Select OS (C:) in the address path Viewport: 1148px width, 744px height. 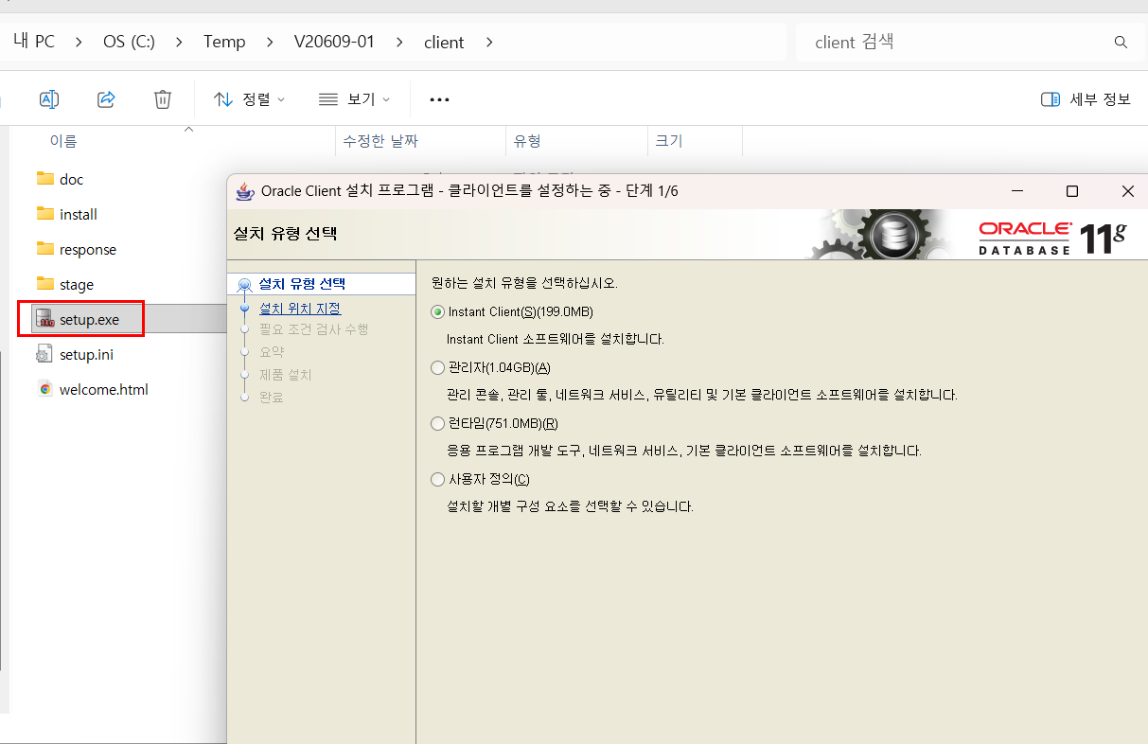click(x=129, y=42)
